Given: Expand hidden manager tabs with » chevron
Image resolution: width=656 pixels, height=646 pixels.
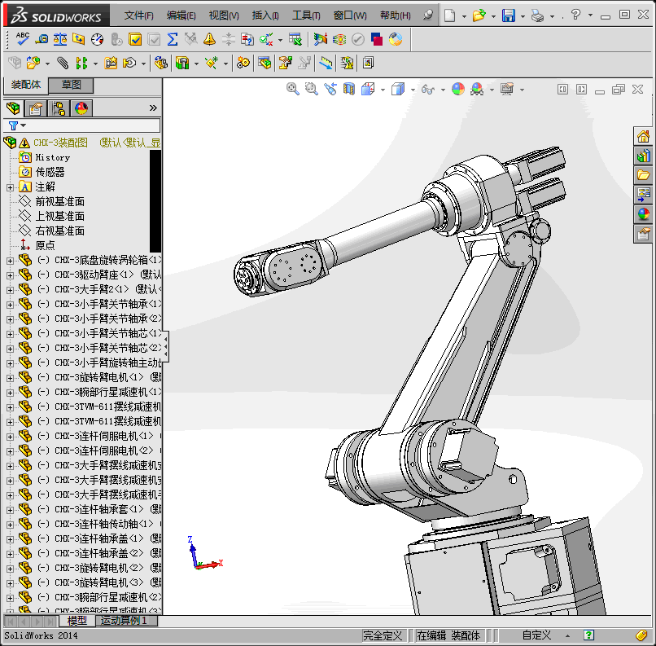Looking at the screenshot, I should pyautogui.click(x=153, y=108).
